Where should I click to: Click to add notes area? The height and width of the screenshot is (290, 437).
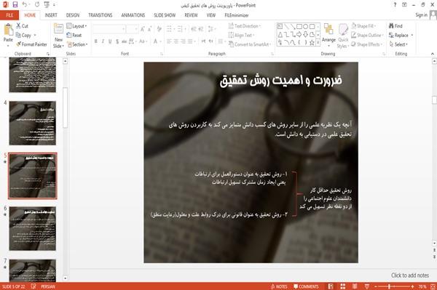click(409, 275)
